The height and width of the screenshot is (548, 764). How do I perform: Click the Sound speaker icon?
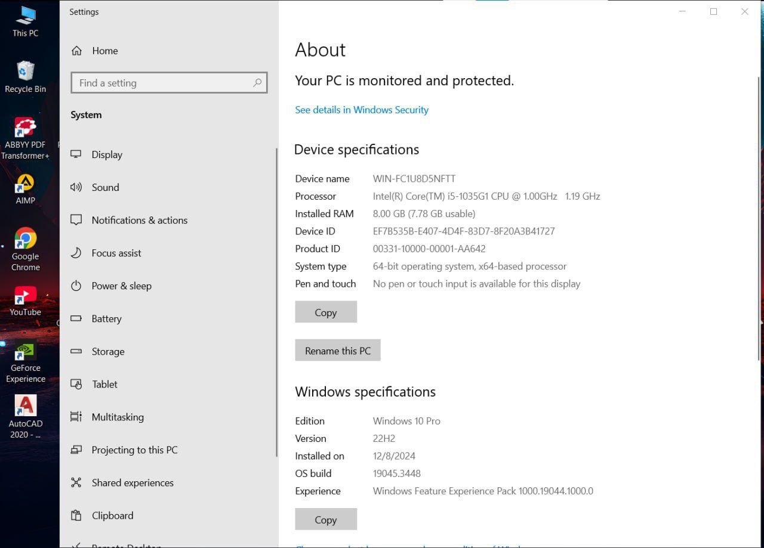[76, 187]
